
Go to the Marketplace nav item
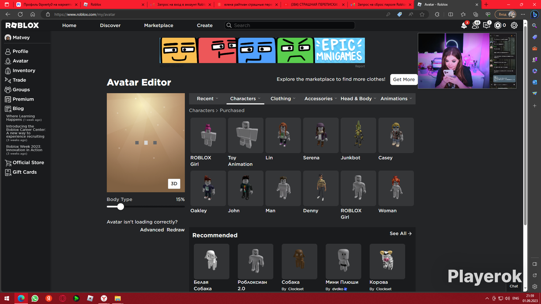coord(159,26)
